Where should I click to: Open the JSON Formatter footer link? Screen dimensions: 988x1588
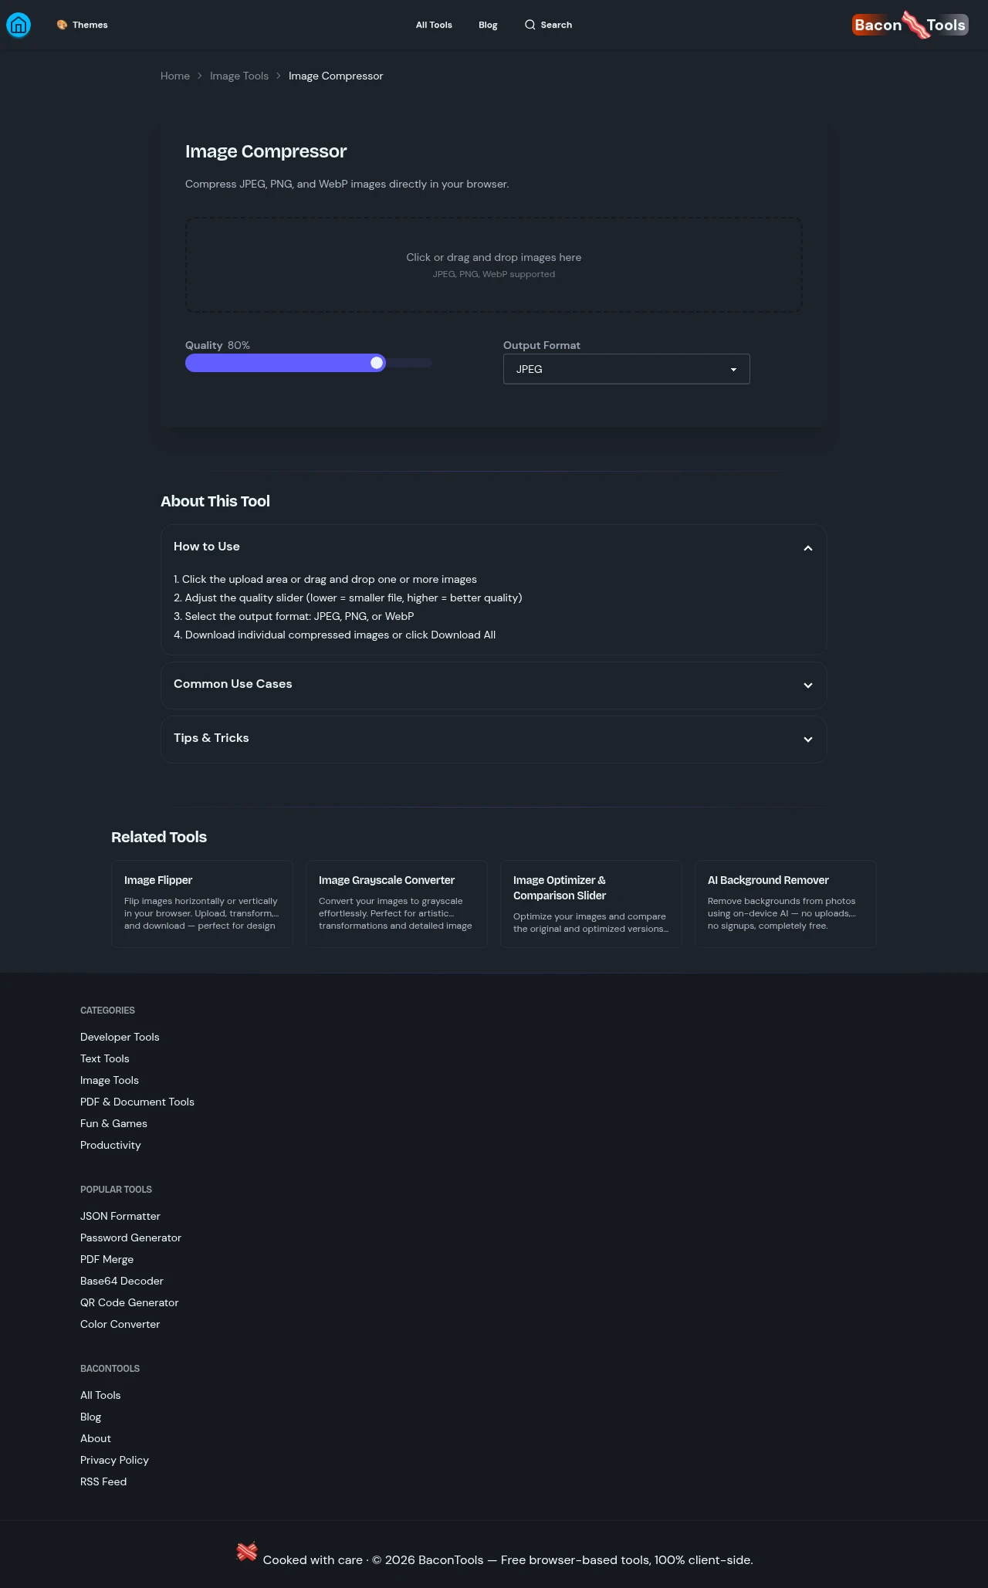pos(120,1216)
